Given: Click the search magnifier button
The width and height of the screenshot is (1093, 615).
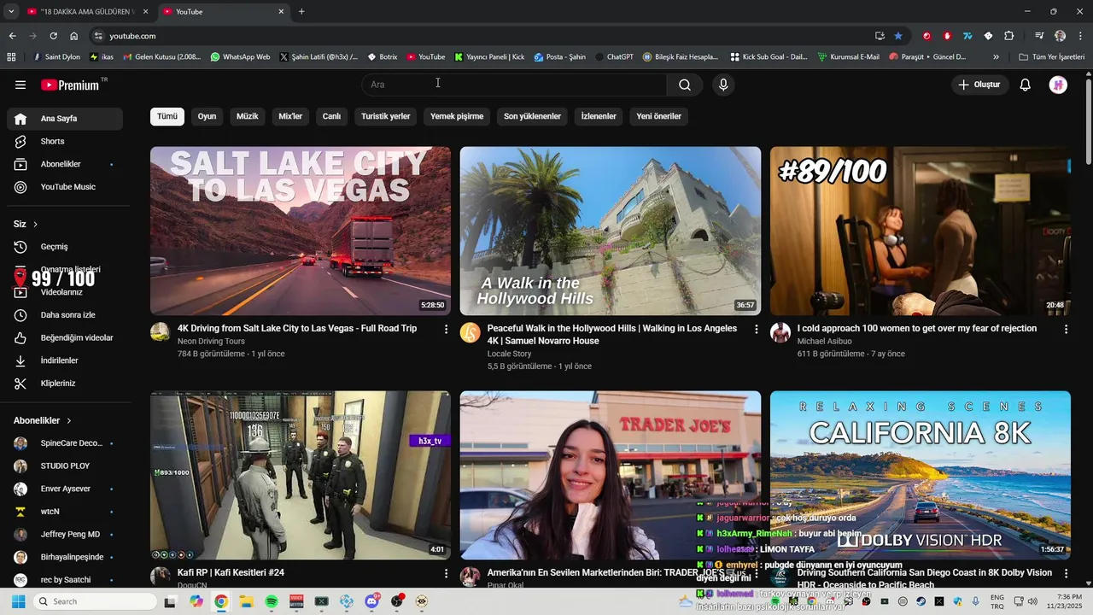Looking at the screenshot, I should 685,85.
